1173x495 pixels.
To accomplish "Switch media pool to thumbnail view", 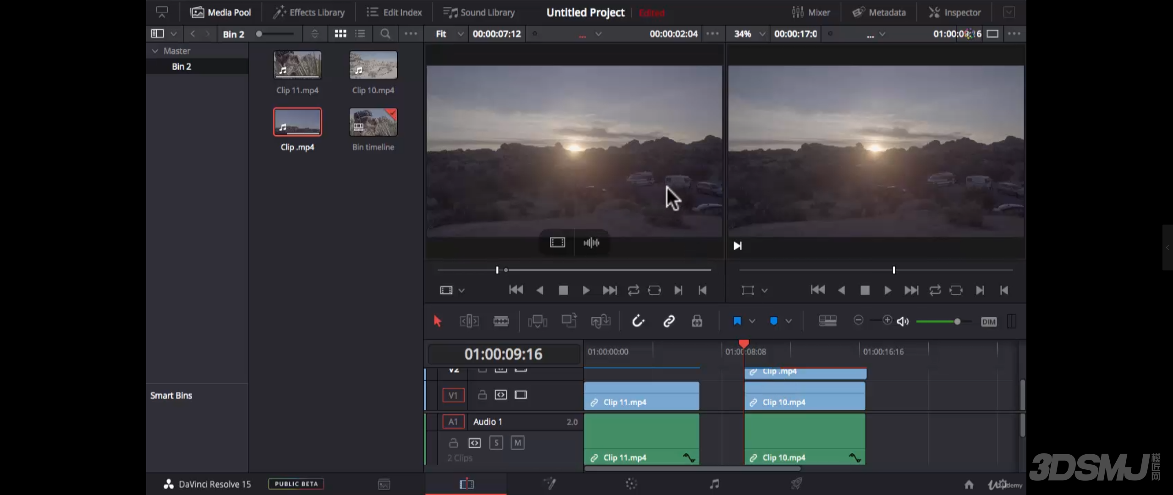I will [340, 33].
